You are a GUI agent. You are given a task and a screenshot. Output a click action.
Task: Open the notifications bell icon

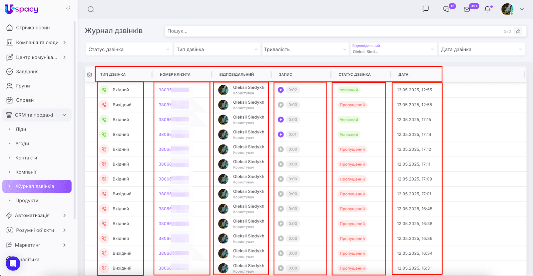487,9
